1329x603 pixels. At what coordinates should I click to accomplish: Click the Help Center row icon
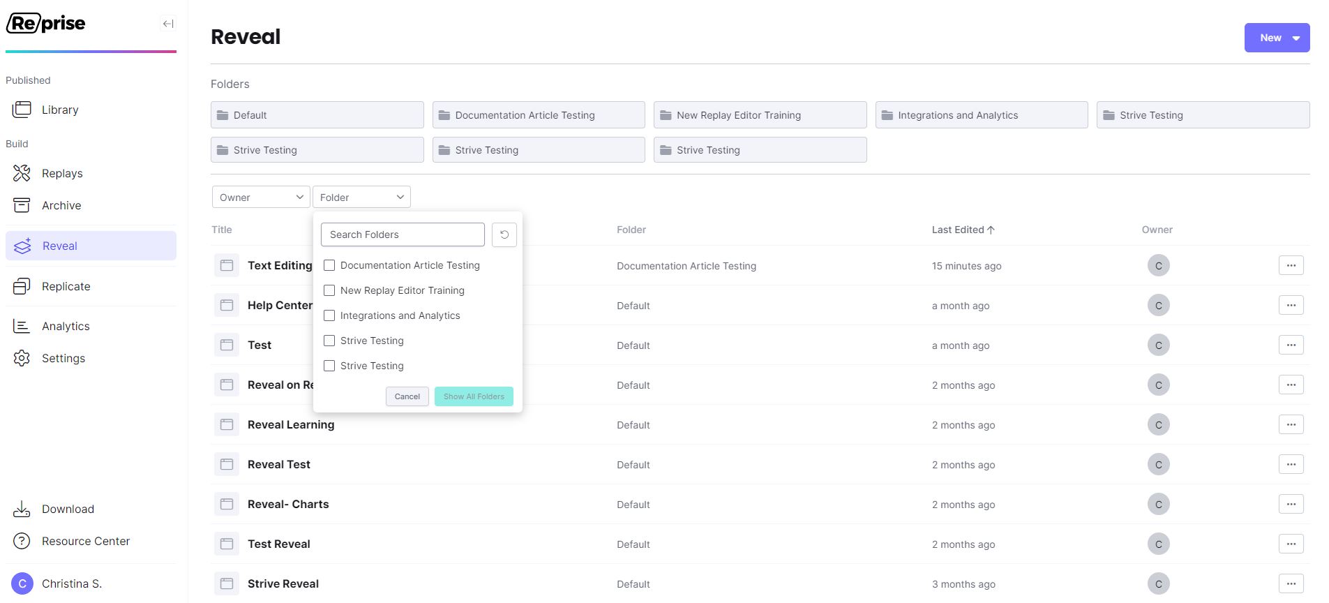point(227,305)
